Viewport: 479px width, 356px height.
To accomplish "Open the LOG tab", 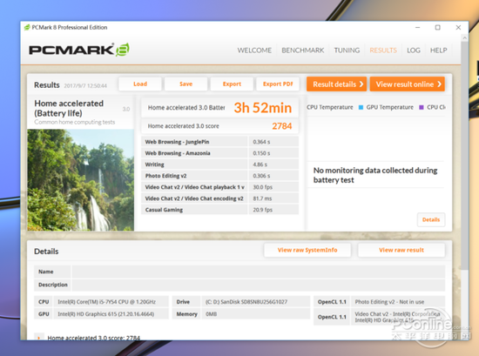I will coord(414,50).
